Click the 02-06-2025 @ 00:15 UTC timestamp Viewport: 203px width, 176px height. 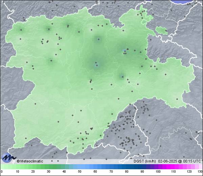tap(179, 161)
